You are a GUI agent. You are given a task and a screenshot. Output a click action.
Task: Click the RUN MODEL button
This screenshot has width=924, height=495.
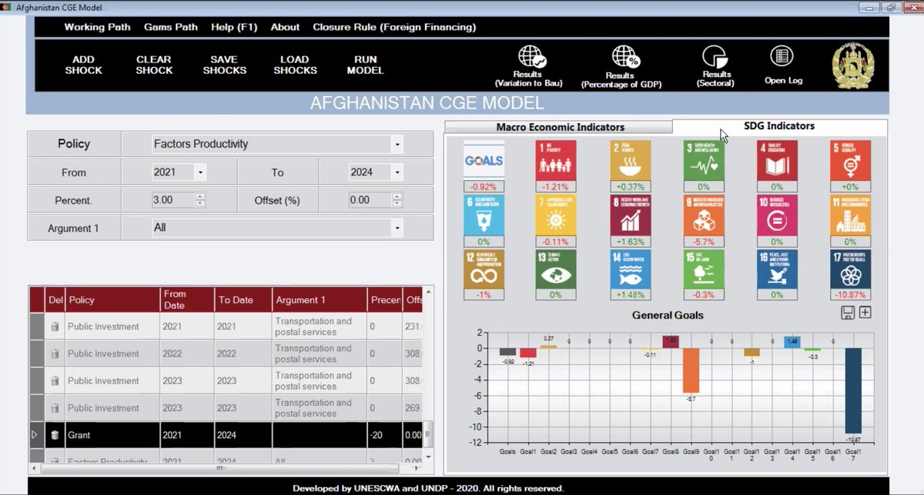pyautogui.click(x=365, y=65)
